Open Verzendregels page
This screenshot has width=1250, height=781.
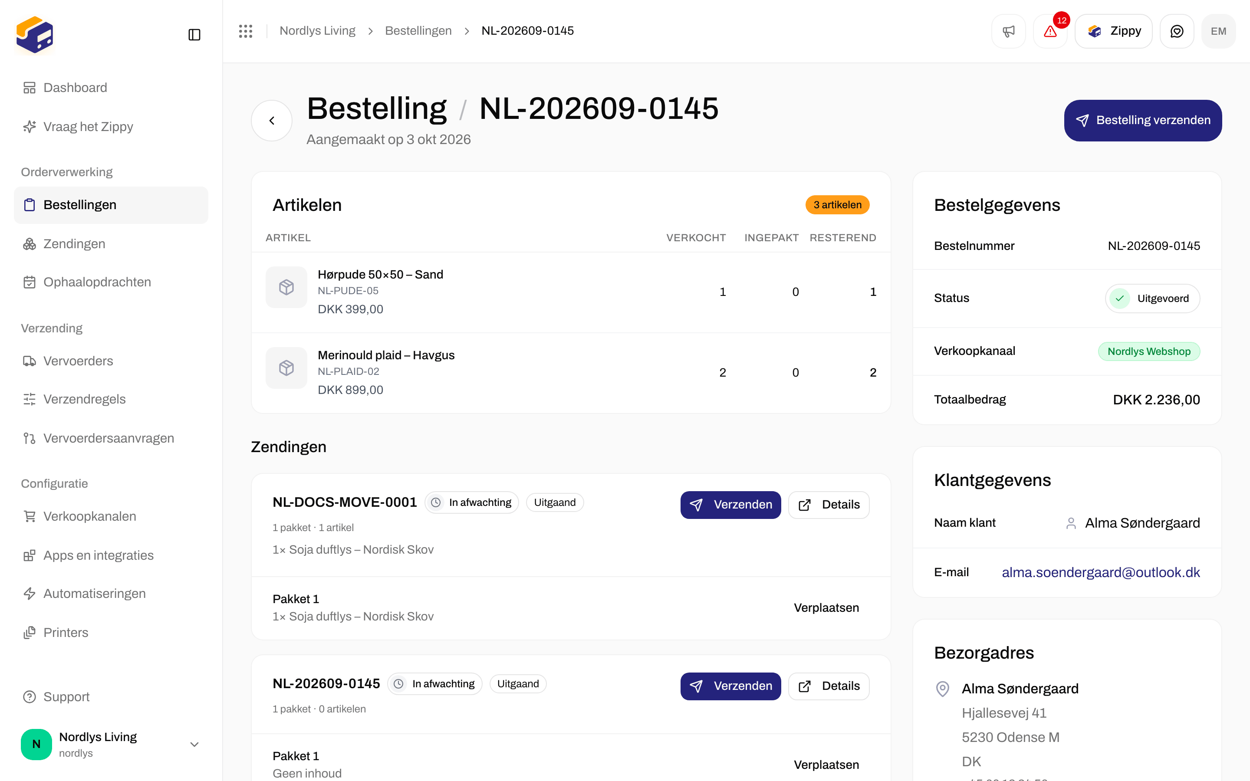111,399
